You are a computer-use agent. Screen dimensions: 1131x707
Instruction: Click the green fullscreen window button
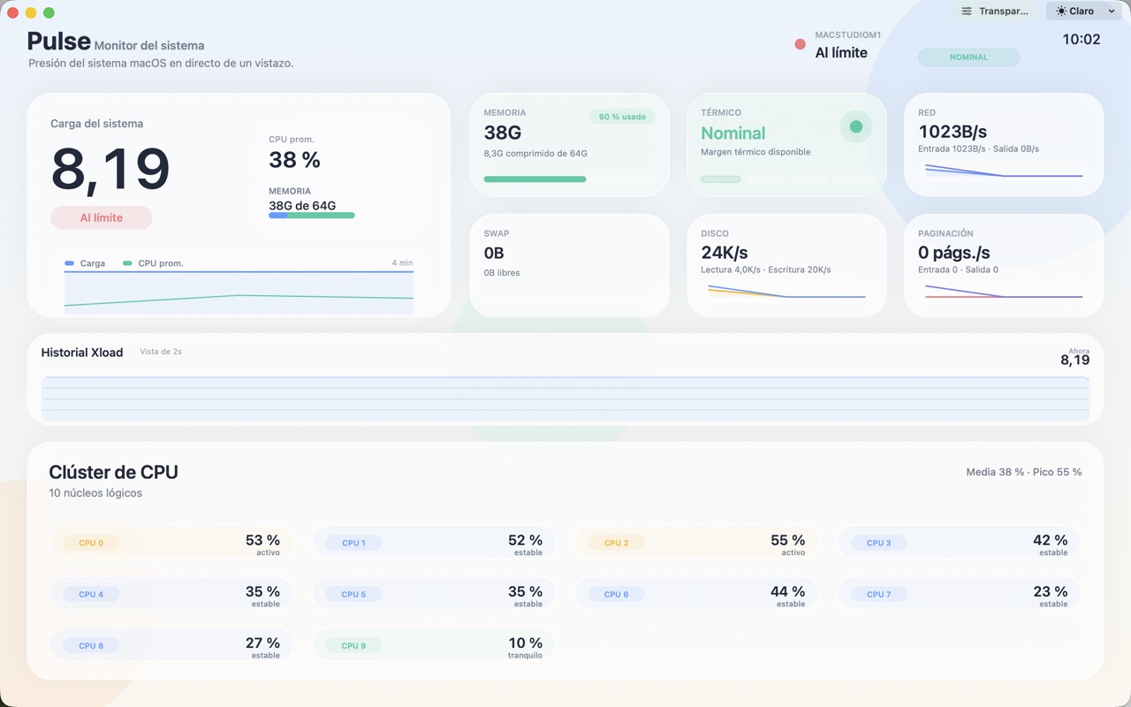(x=49, y=12)
